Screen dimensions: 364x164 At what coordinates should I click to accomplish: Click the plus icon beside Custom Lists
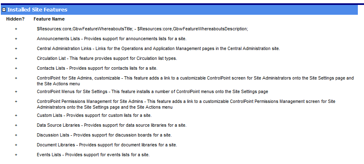point(16,115)
